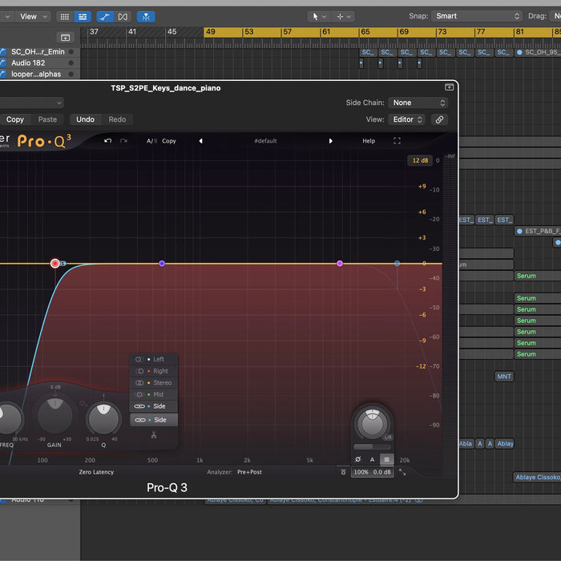The height and width of the screenshot is (561, 561).
Task: Click the Redo button in plugin header
Action: coord(117,119)
